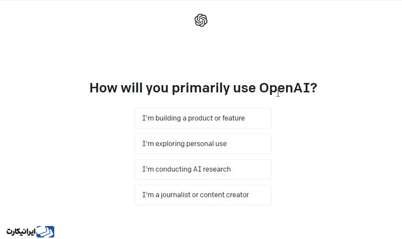The height and width of the screenshot is (239, 402).
Task: Click the word "personal" in second option
Action: click(x=199, y=144)
